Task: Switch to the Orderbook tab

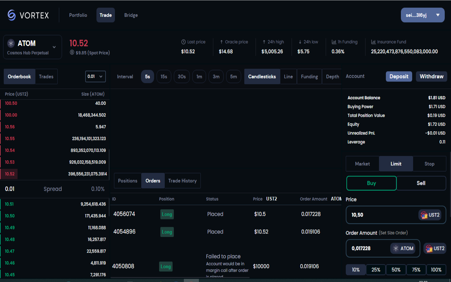Action: pyautogui.click(x=19, y=76)
